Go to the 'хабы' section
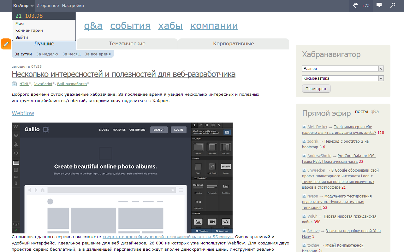Screen dimensions: 404x252 170,26
